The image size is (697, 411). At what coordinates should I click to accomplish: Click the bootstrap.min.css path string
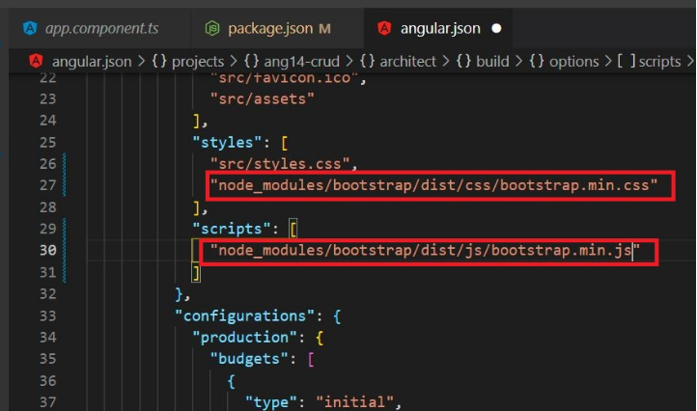click(433, 185)
